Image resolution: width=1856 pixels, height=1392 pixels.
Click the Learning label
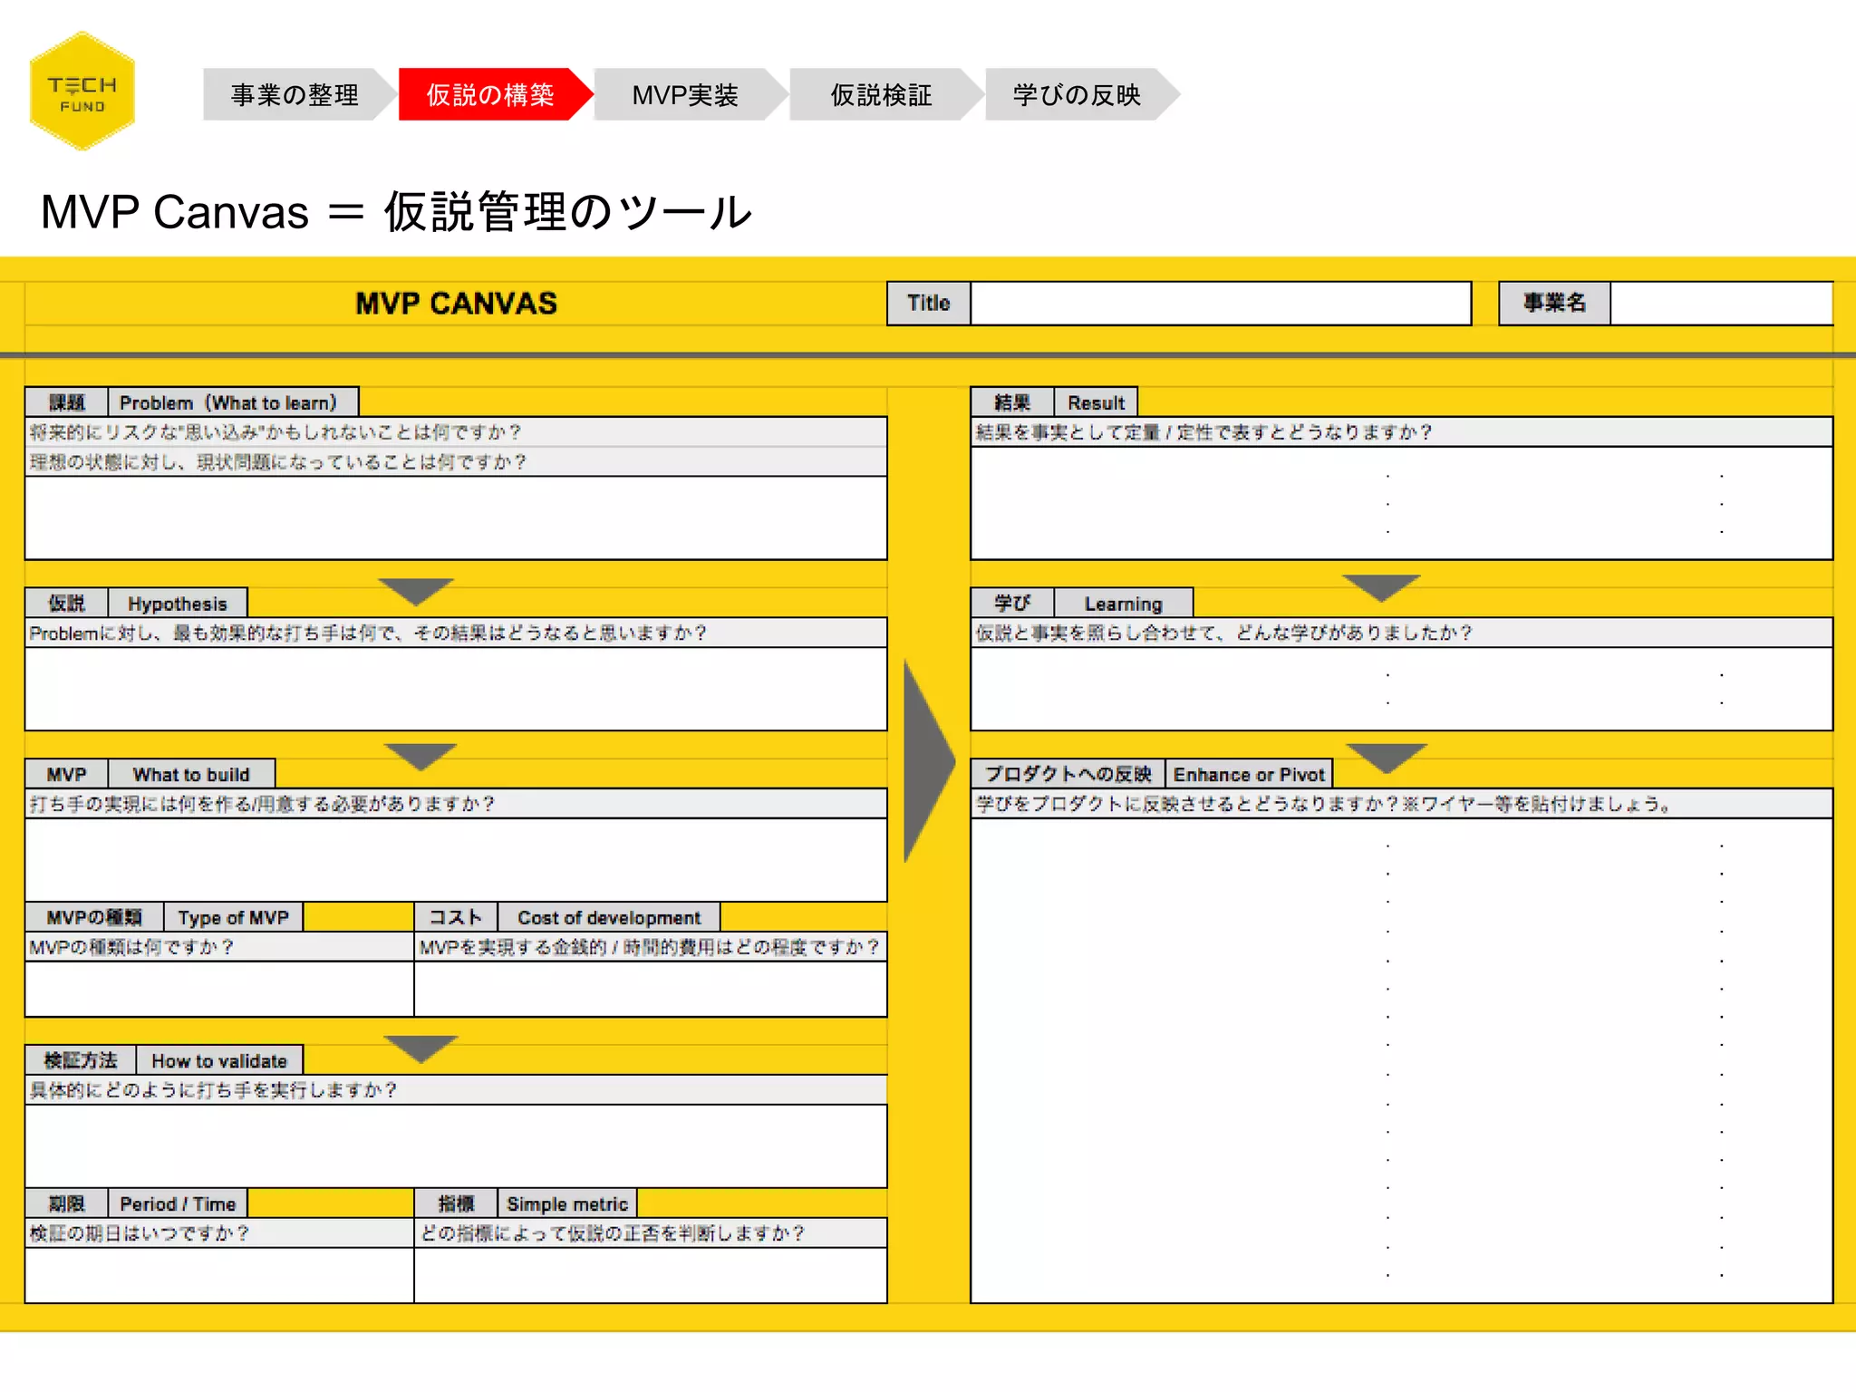coord(1124,604)
